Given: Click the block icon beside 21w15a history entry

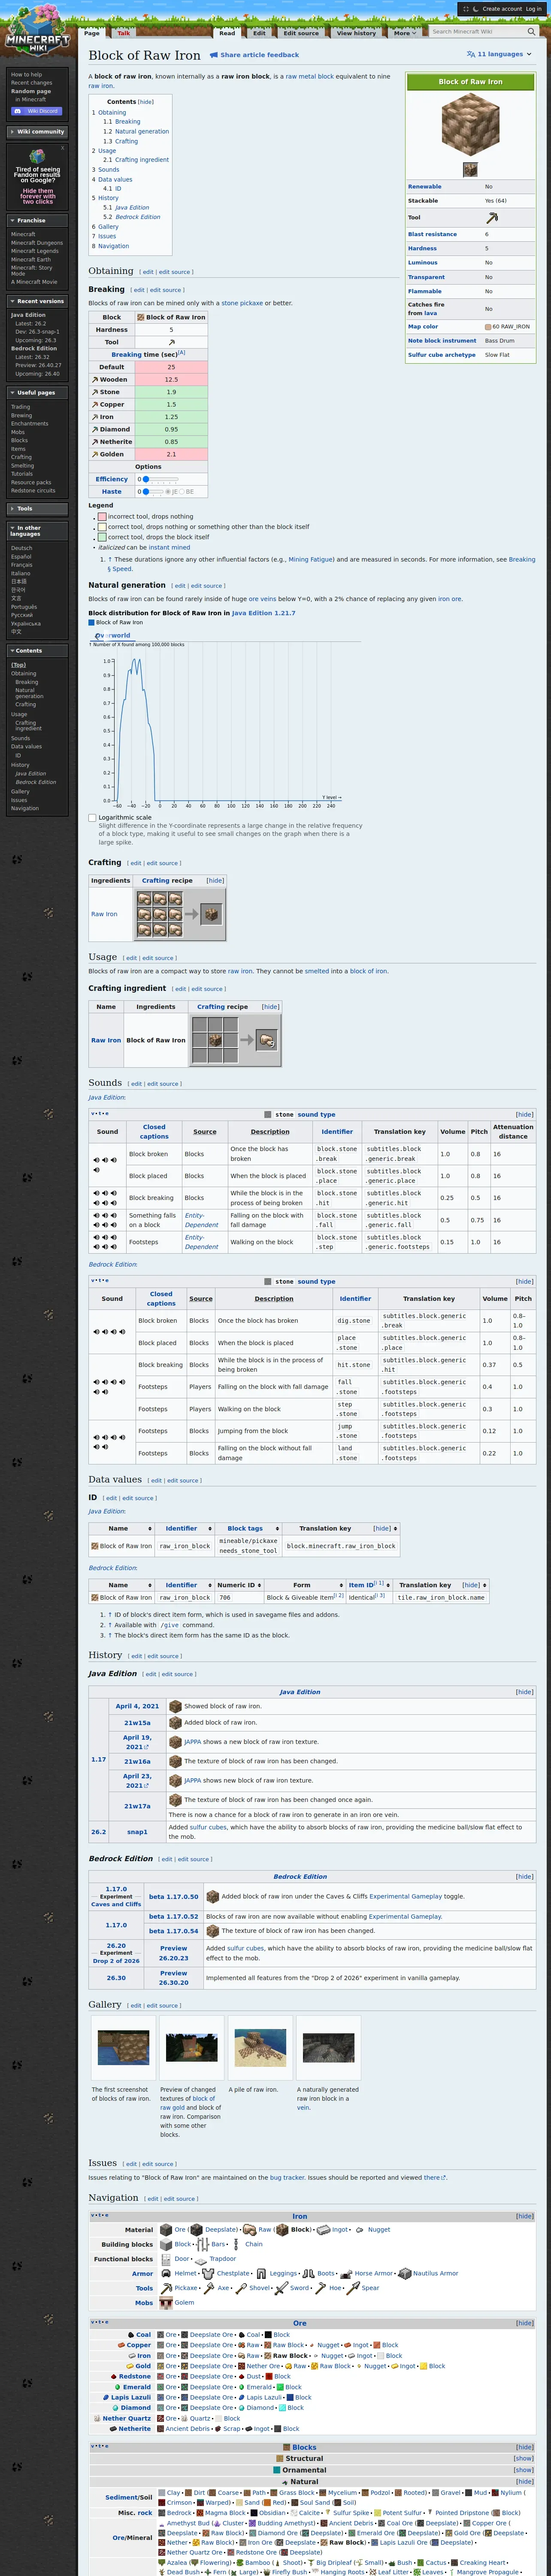Looking at the screenshot, I should 175,1723.
